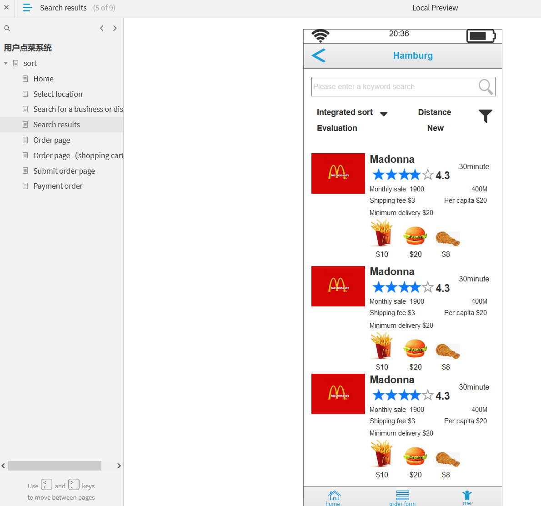Click the second listing's star rating

click(x=403, y=287)
